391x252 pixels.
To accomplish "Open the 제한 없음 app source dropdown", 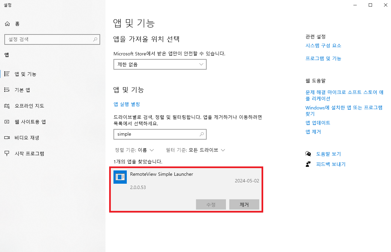I will pyautogui.click(x=160, y=64).
